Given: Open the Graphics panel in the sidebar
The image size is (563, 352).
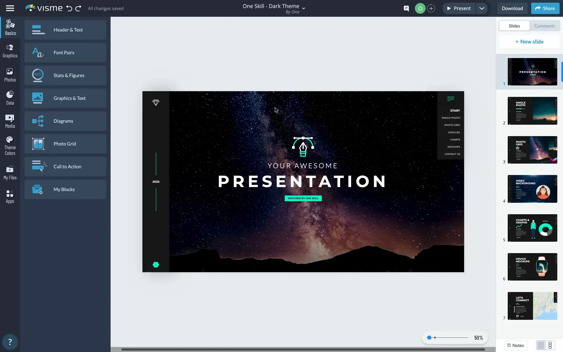Looking at the screenshot, I should [x=10, y=51].
